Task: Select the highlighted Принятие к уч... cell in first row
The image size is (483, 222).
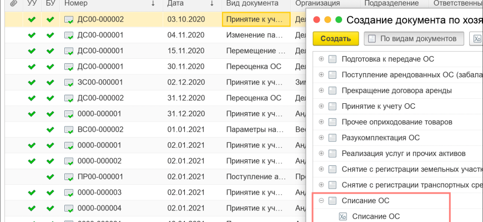Action: pos(255,20)
